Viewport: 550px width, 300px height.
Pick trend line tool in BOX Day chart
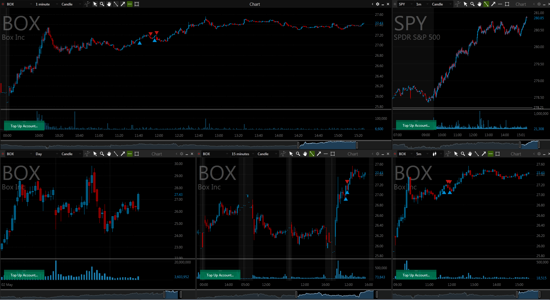(x=116, y=154)
